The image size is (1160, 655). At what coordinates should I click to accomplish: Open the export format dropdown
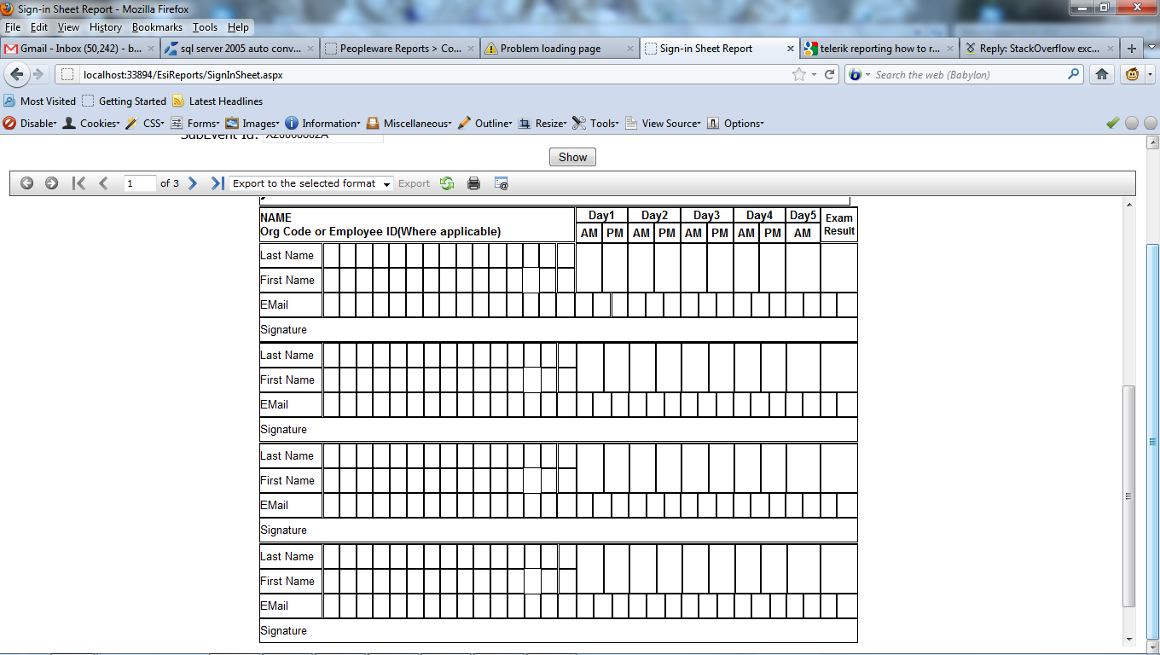[x=311, y=183]
